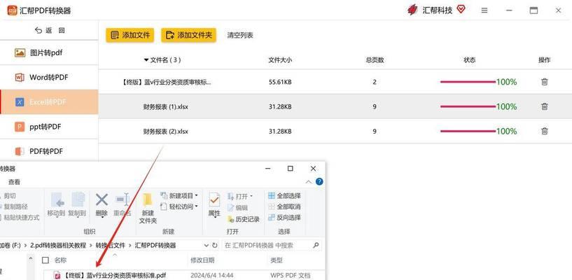This screenshot has width=572, height=280.
Task: Sort by 文件名 column header arrow
Action: click(x=146, y=59)
